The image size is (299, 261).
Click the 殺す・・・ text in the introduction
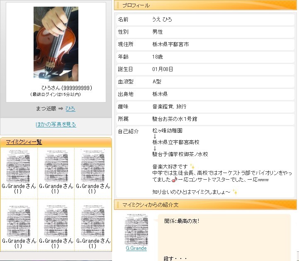[175, 259]
